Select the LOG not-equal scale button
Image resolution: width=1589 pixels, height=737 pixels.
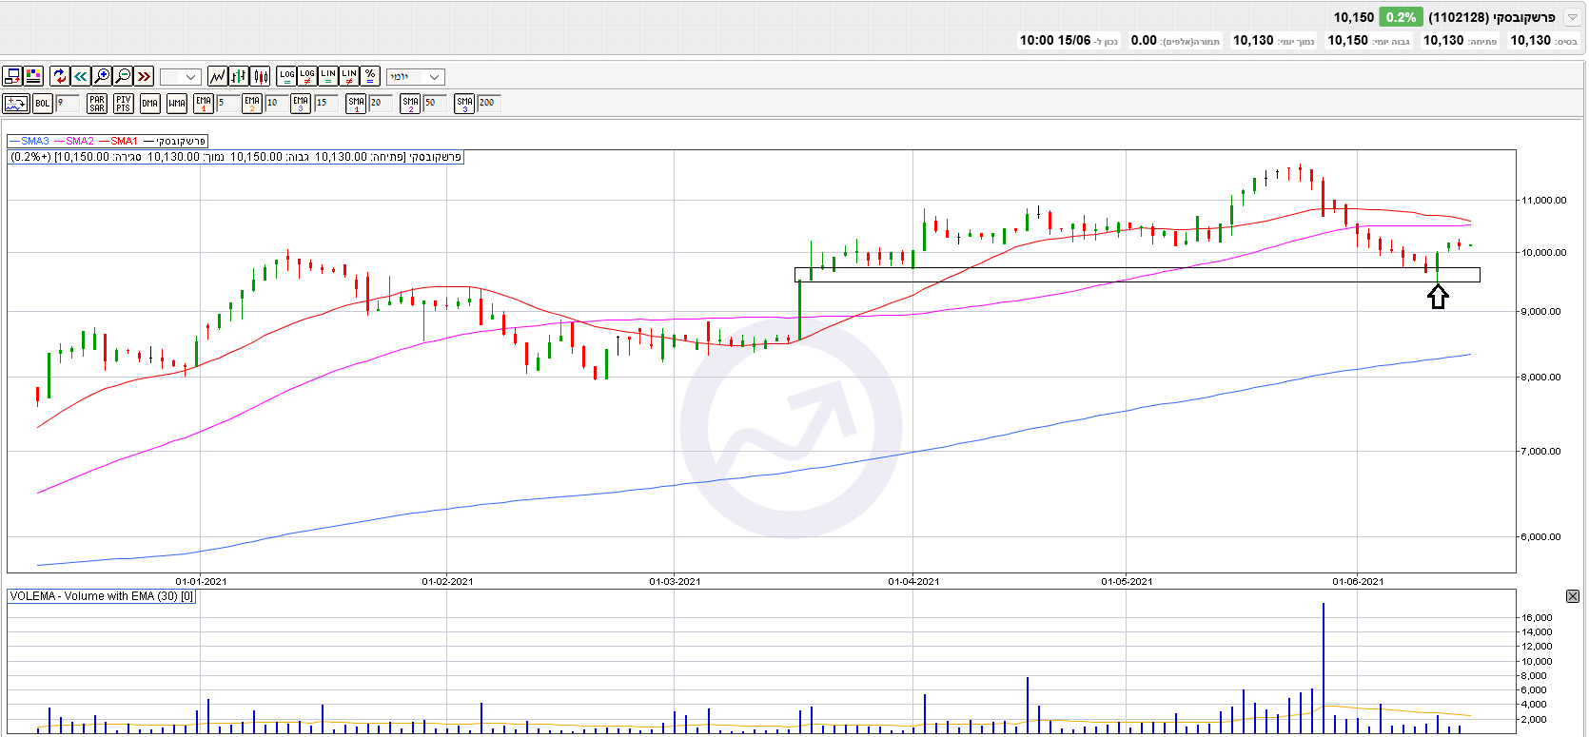click(x=307, y=76)
